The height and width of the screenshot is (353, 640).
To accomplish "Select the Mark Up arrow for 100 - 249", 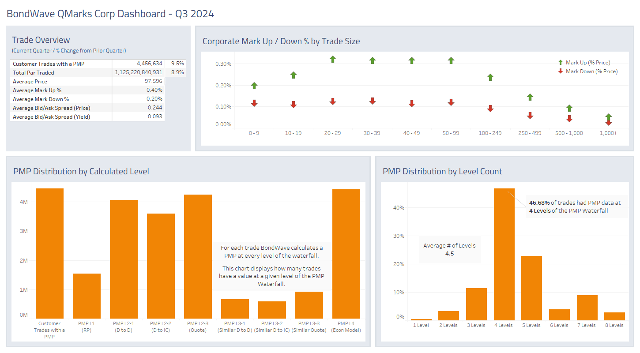I will click(490, 77).
